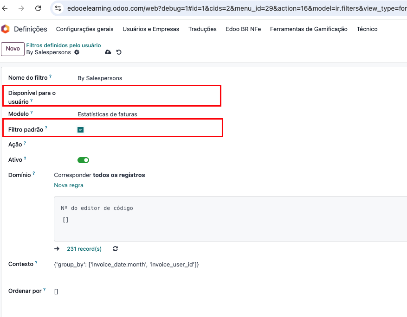This screenshot has width=407, height=317.
Task: Refresh the record count icon
Action: coord(115,249)
